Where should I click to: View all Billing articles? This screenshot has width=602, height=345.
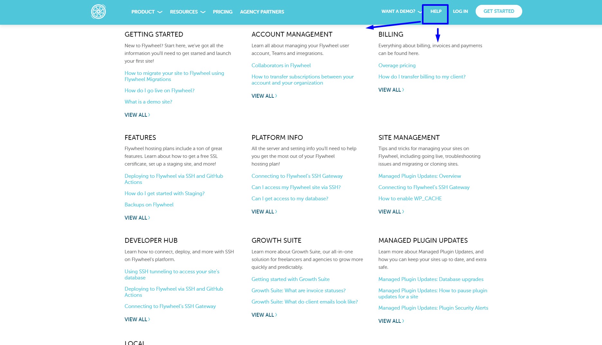[x=391, y=90]
